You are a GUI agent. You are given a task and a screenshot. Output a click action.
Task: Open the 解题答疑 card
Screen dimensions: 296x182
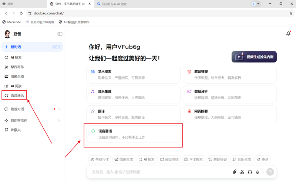(230, 75)
